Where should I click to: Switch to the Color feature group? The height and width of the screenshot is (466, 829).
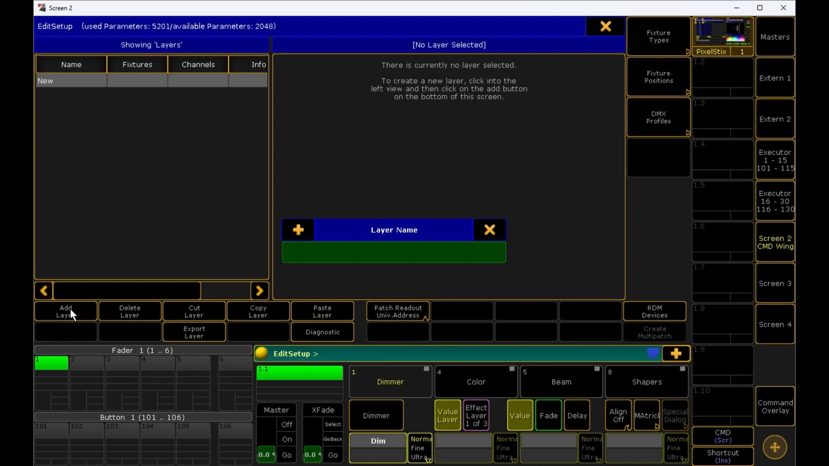475,382
